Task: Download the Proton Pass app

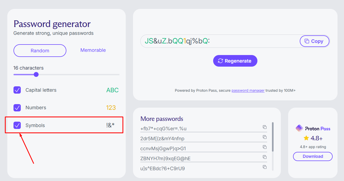Action: pyautogui.click(x=313, y=156)
